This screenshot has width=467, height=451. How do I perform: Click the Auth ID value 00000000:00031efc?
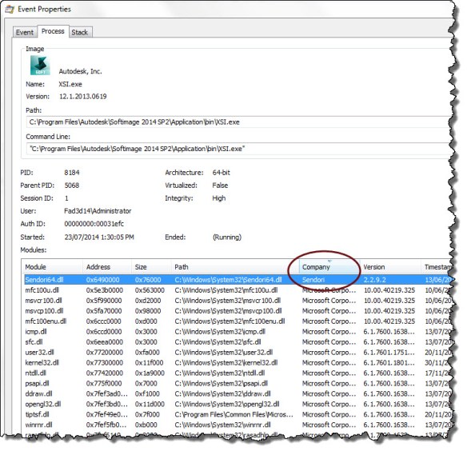94,224
